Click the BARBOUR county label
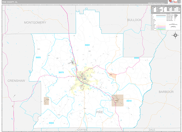The height and width of the screenshot is (132, 182). pyautogui.click(x=166, y=92)
